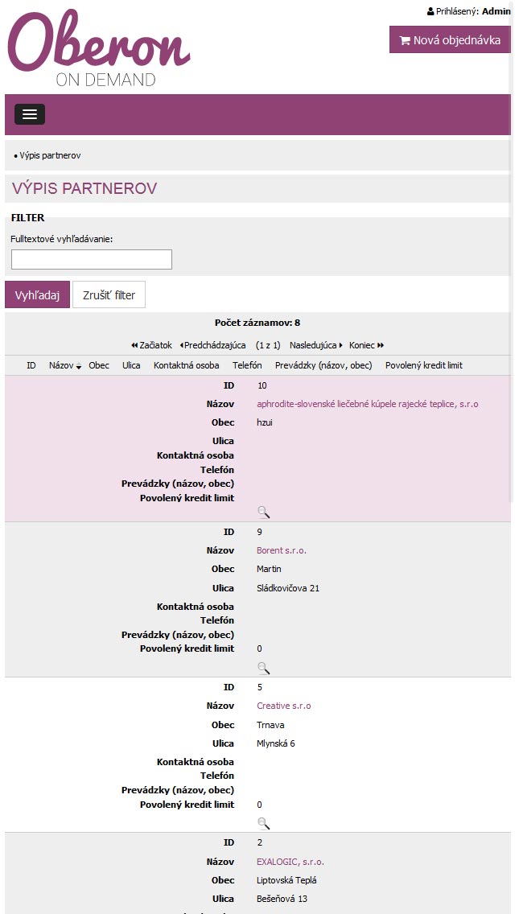Jump to Koniec last page

[x=366, y=345]
